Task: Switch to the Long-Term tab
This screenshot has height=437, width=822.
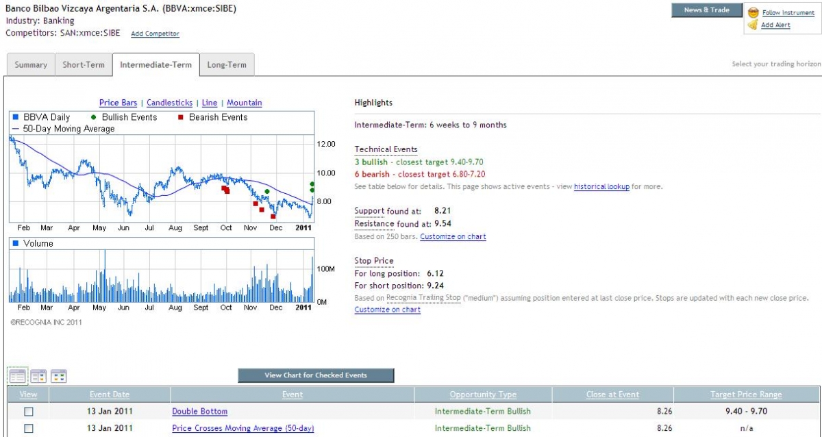Action: click(x=227, y=65)
